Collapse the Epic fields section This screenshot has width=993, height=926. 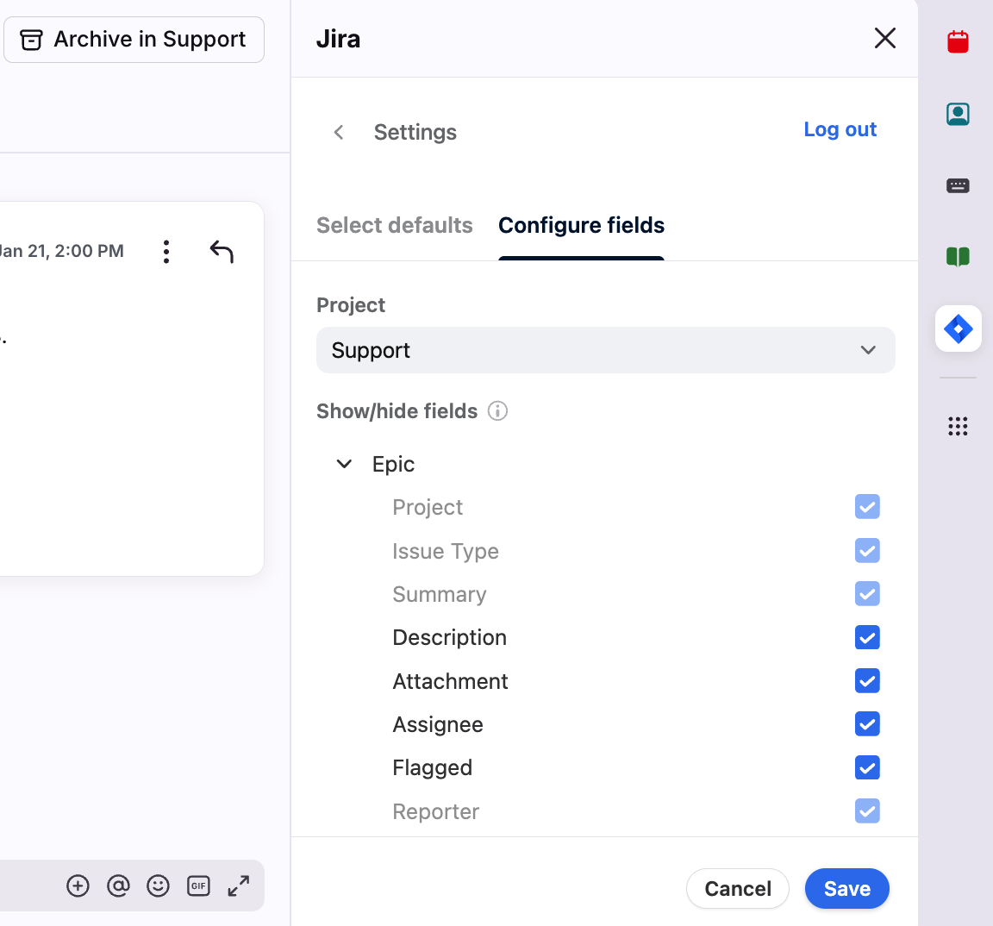(x=344, y=464)
